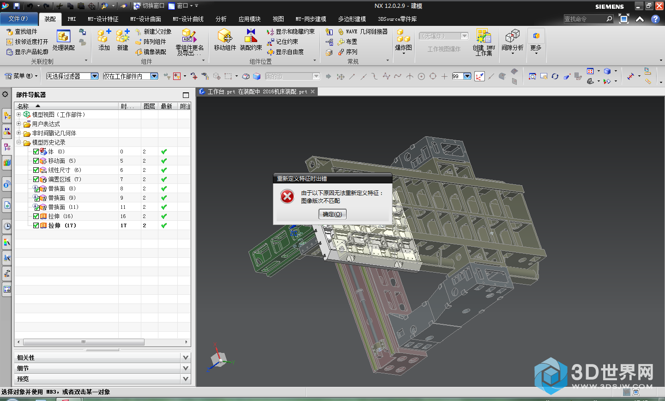The image size is (665, 401).
Task: Collapse the 模型历史记录 tree node
Action: (x=19, y=142)
